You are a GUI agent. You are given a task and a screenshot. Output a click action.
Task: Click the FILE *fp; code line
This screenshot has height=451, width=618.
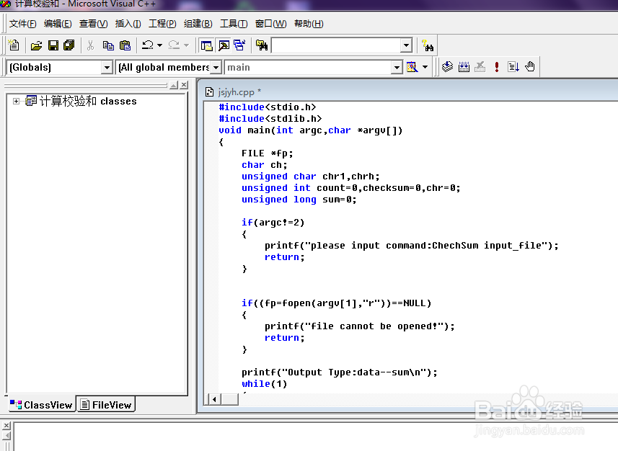tap(268, 153)
